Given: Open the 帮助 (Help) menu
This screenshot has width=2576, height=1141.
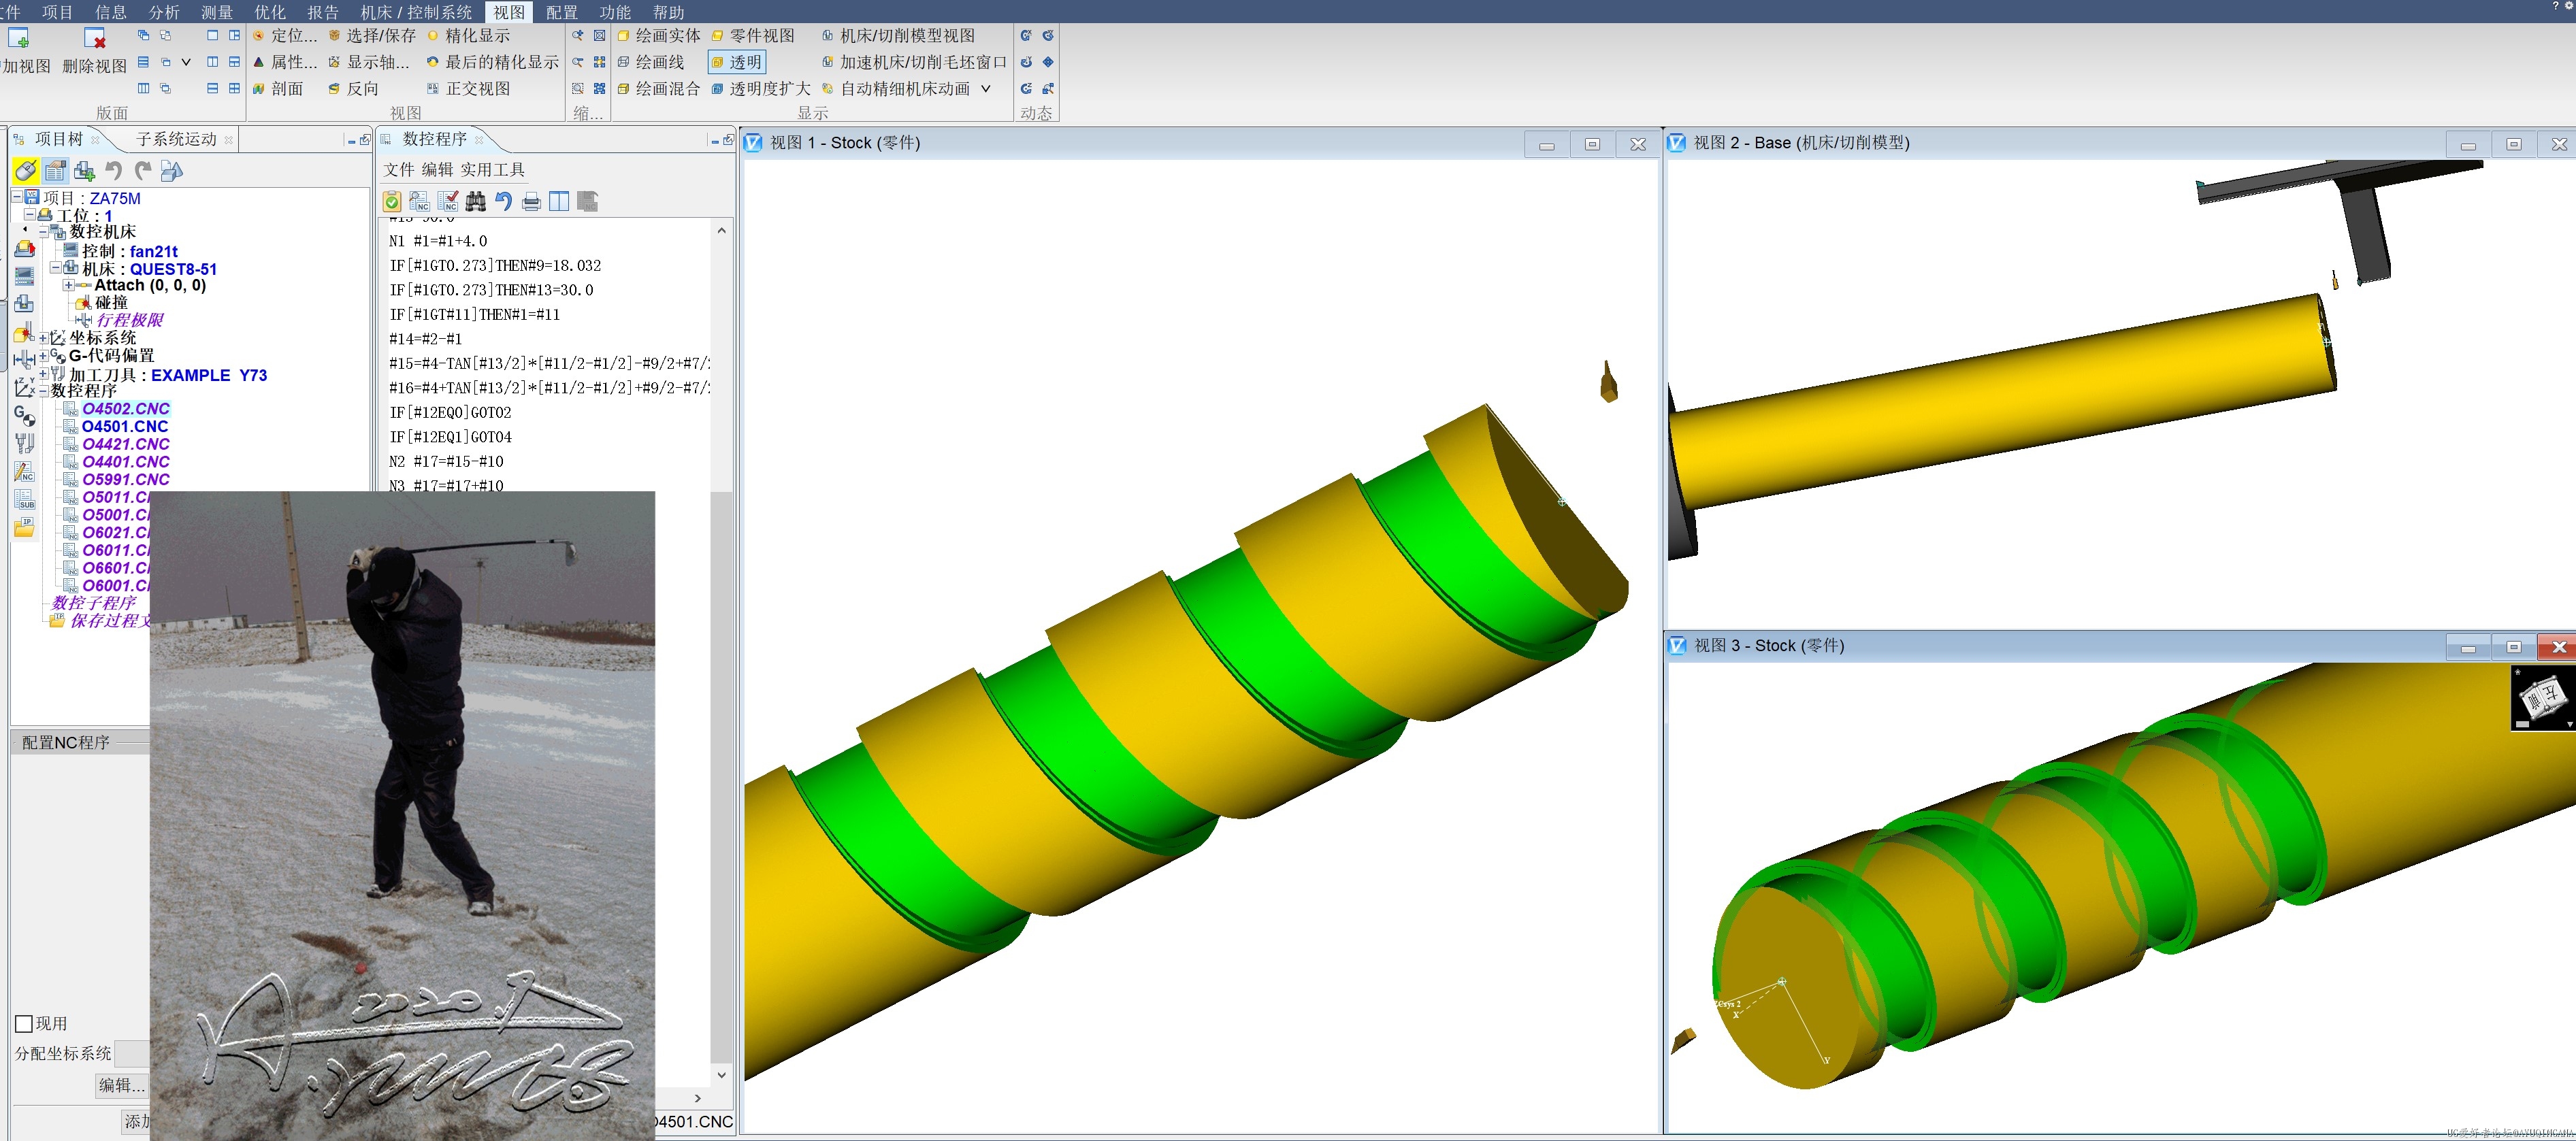Looking at the screenshot, I should click(x=668, y=12).
